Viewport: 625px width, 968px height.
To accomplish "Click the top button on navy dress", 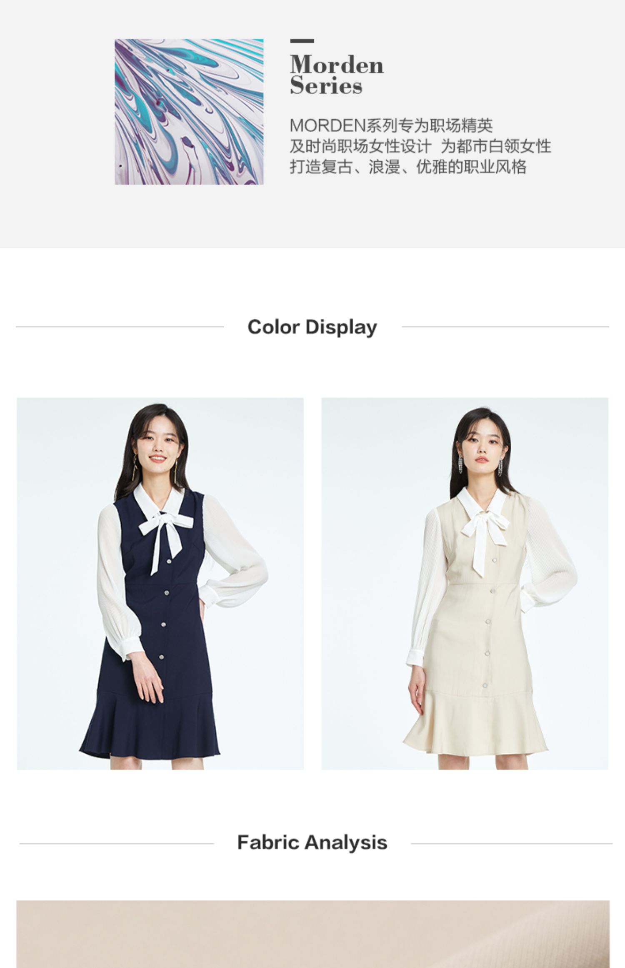I will click(x=169, y=561).
